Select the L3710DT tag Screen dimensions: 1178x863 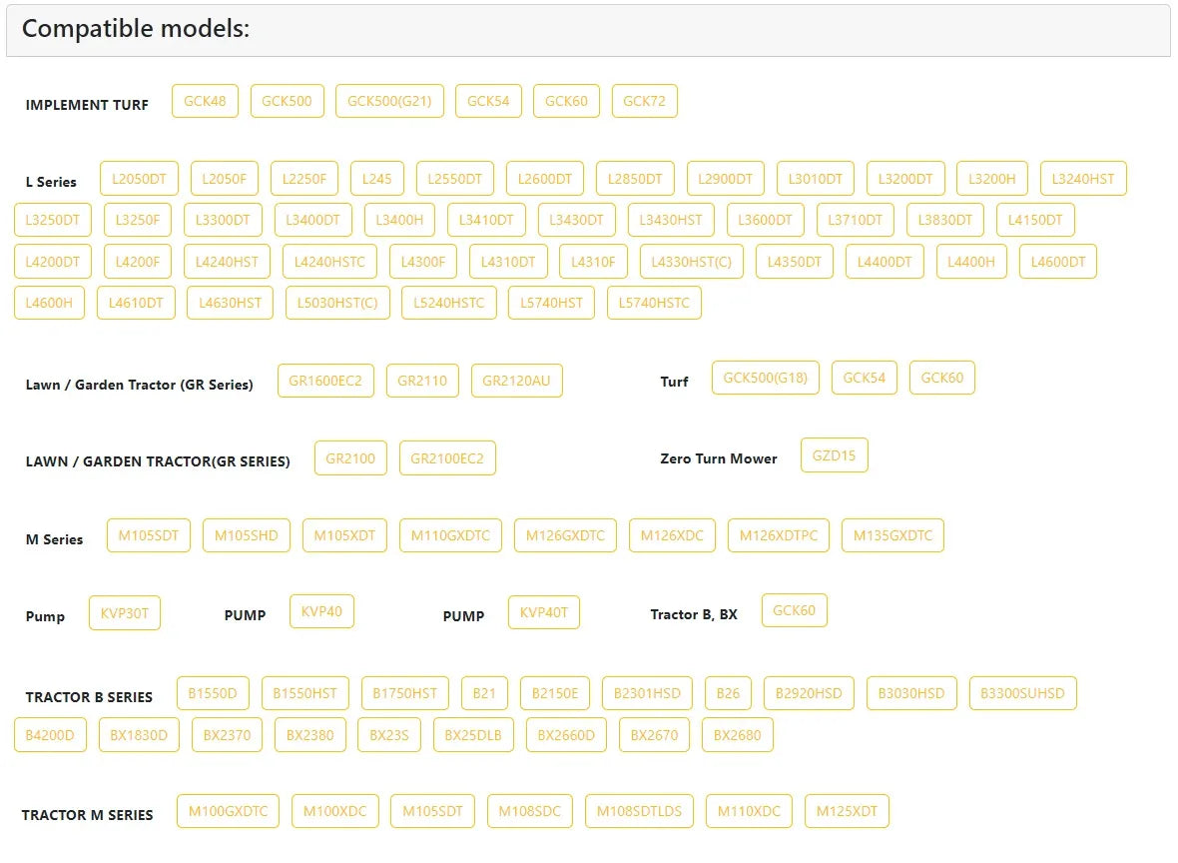[855, 221]
